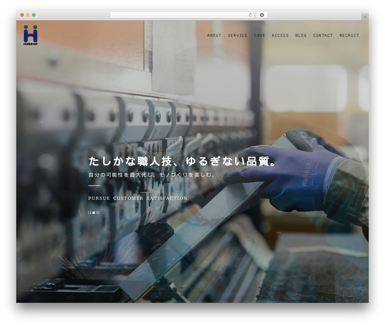Click the PURSUE CUSTOMER SATISFACTION text
385x326 pixels.
(139, 198)
